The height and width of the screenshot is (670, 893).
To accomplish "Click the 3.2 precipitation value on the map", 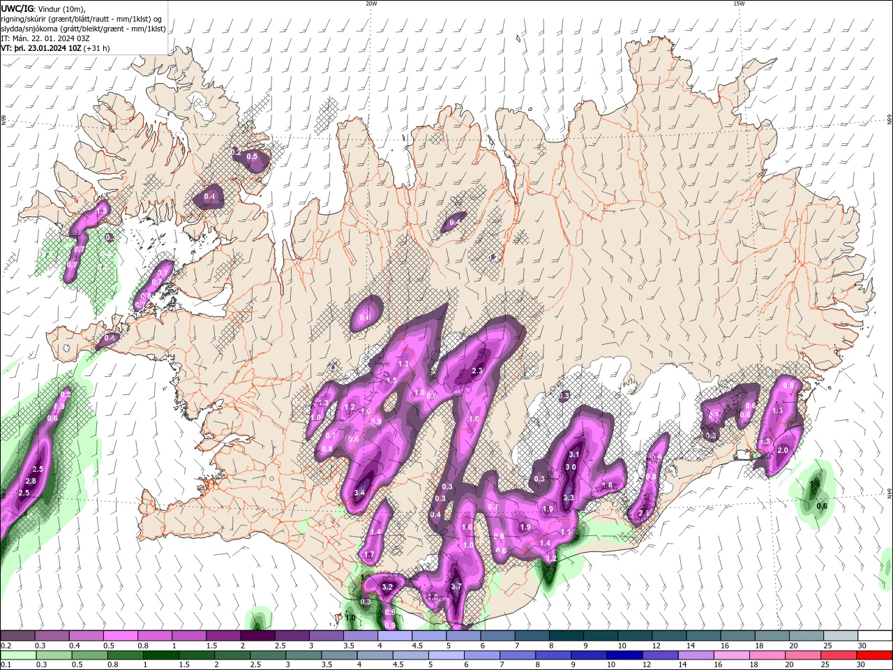I will (389, 587).
